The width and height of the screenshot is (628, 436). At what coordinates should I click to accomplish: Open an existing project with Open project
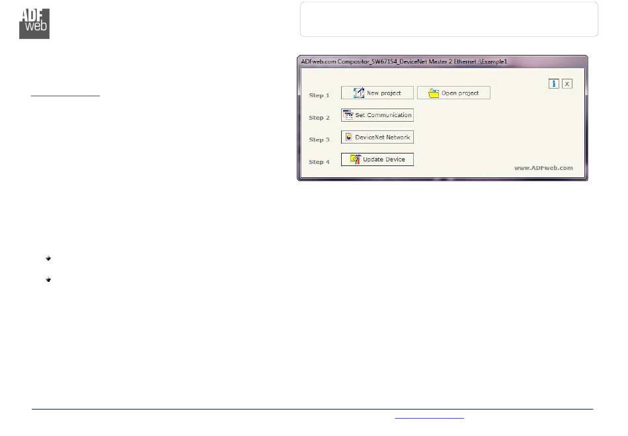tap(453, 93)
